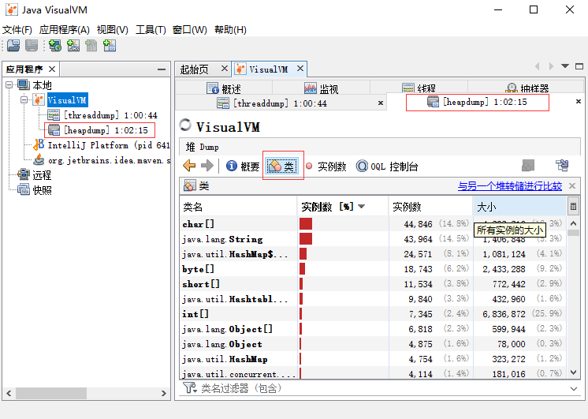Switch to the 线程 tab

click(x=419, y=88)
